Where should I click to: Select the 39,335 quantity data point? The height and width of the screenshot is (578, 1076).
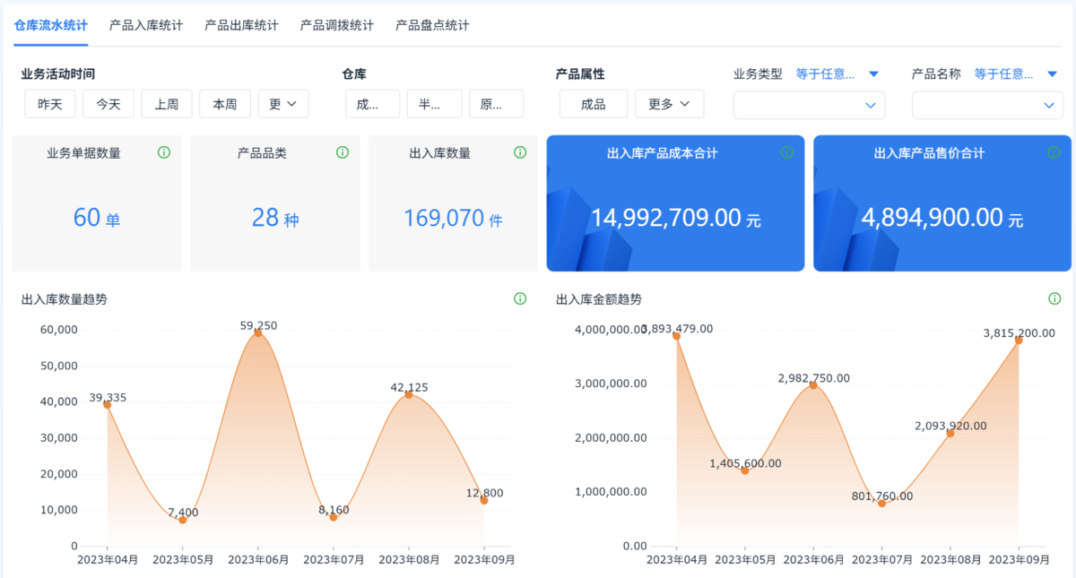click(x=107, y=404)
